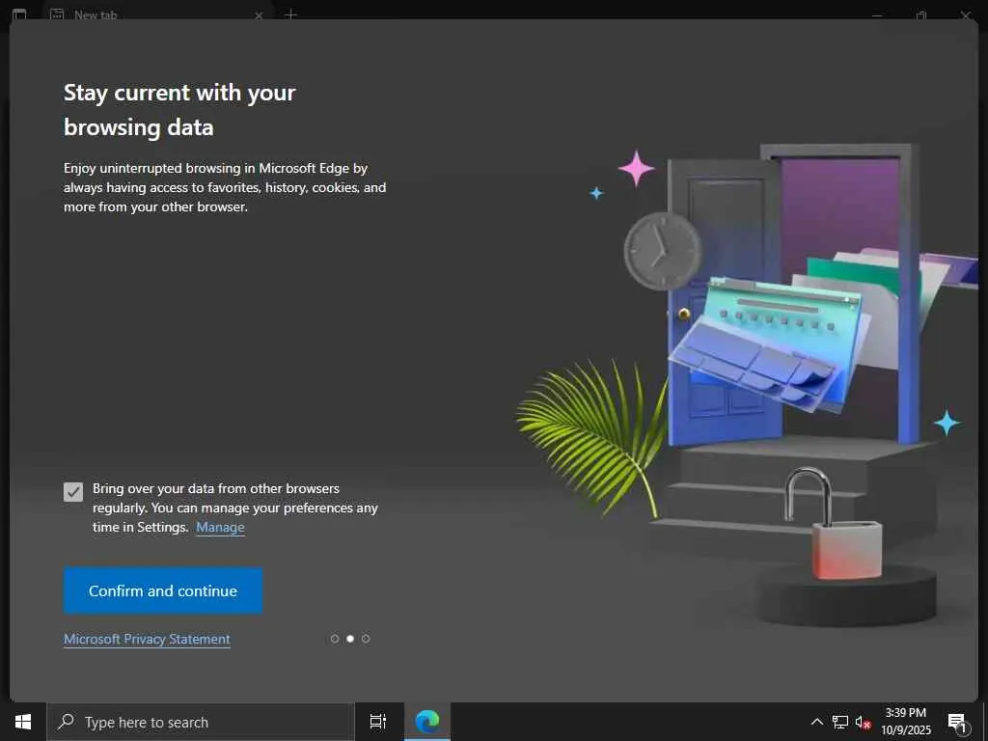The width and height of the screenshot is (988, 741).
Task: Open Task View from the taskbar
Action: [378, 722]
